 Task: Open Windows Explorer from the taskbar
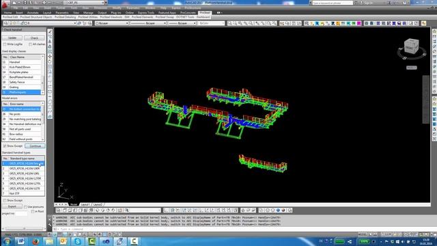click(49, 241)
